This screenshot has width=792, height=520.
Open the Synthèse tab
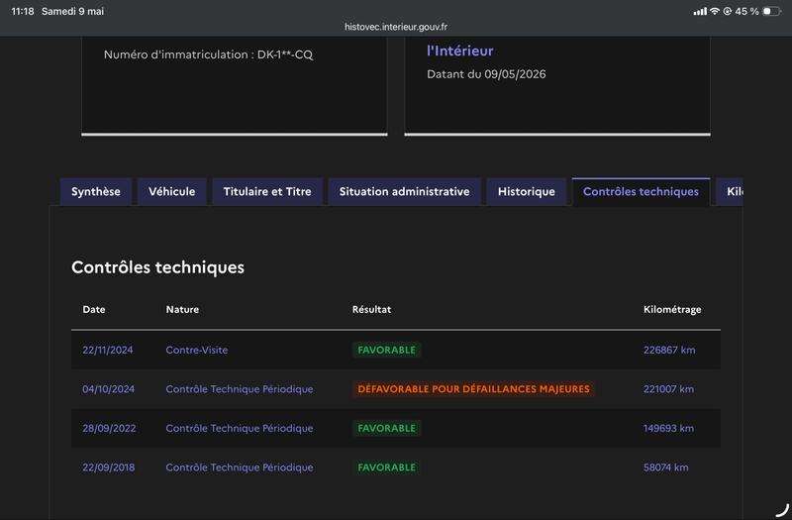pos(96,191)
